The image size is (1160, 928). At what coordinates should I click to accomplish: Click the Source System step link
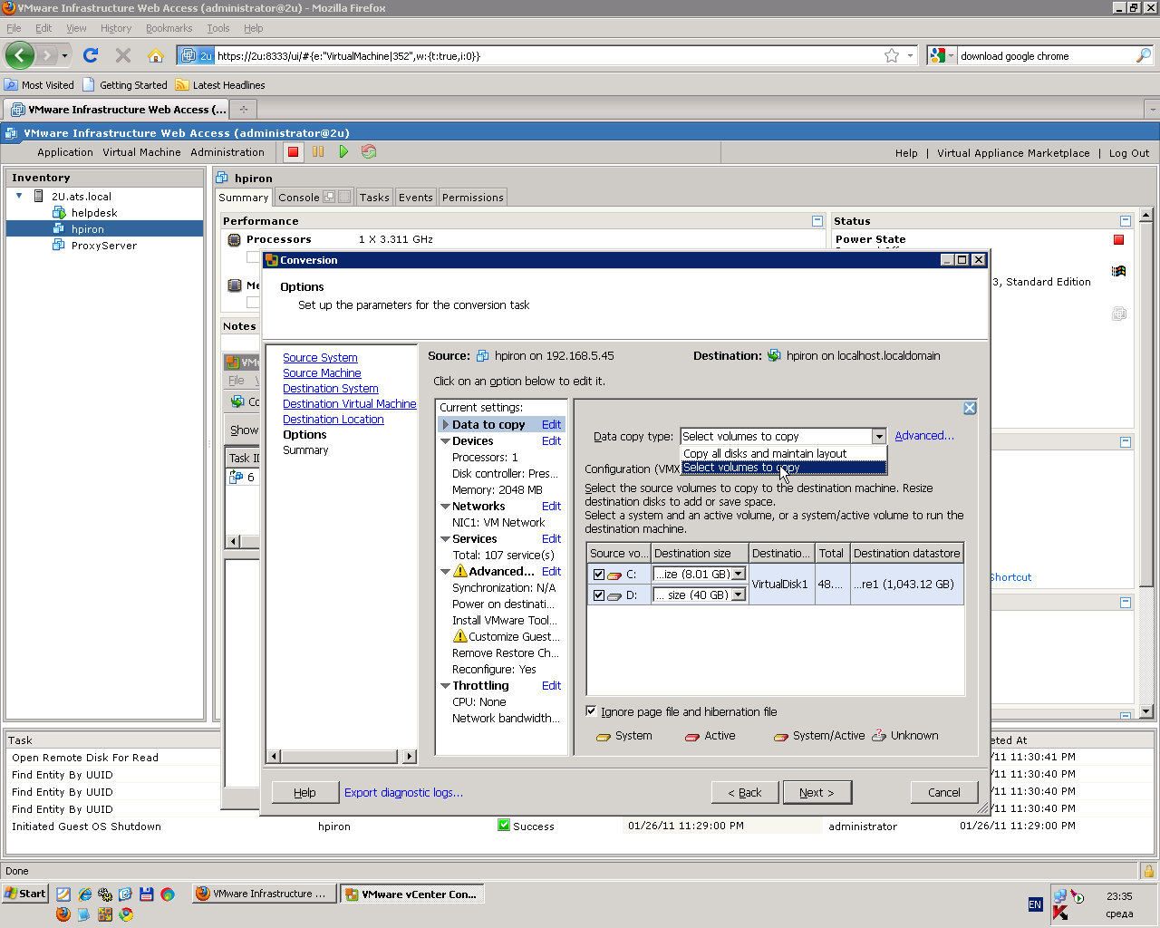tap(320, 358)
